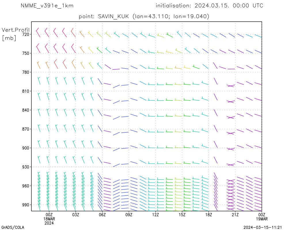The width and height of the screenshot is (288, 230).
Task: Click the 06Z time axis label
Action: tap(102, 215)
